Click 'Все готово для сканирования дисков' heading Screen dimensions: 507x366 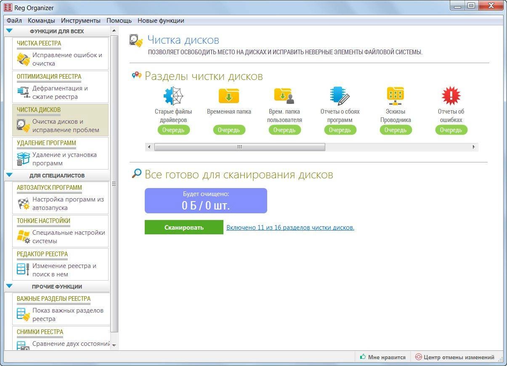tap(239, 174)
